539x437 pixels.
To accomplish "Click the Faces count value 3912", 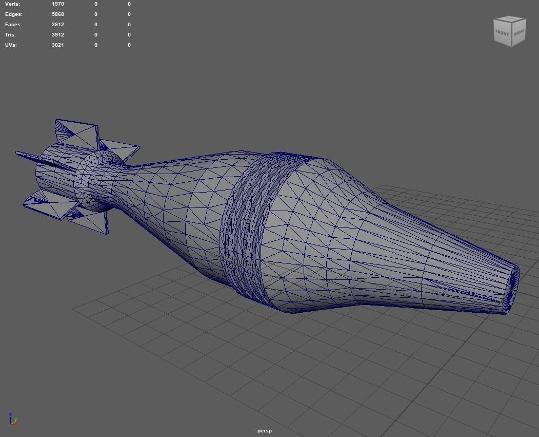I will (58, 25).
